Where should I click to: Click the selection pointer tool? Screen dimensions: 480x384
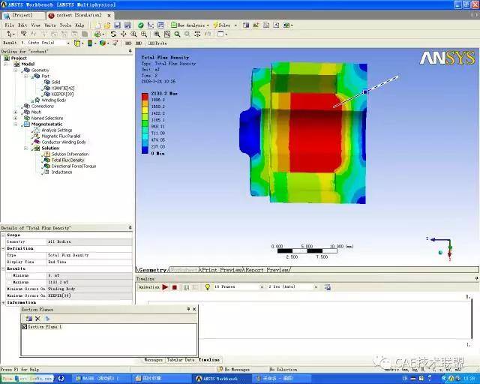pos(9,34)
